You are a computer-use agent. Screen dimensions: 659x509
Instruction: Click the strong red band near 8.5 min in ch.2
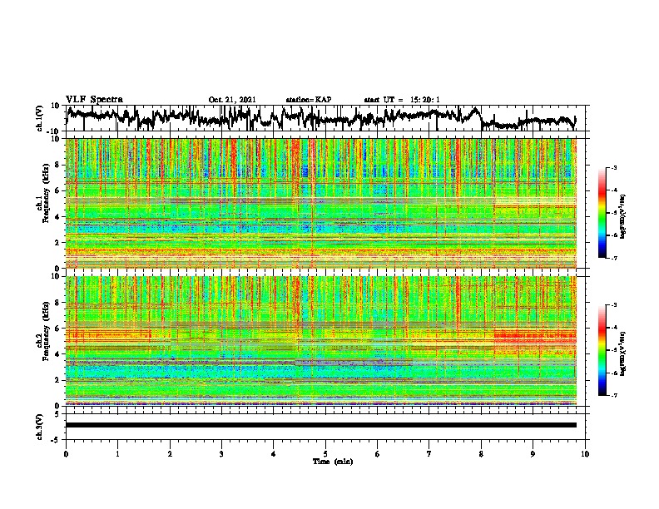(x=535, y=335)
